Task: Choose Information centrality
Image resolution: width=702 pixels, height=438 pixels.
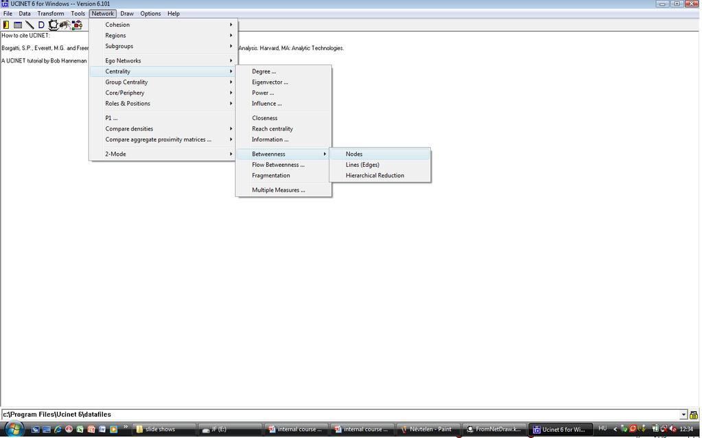Action: coord(284,139)
